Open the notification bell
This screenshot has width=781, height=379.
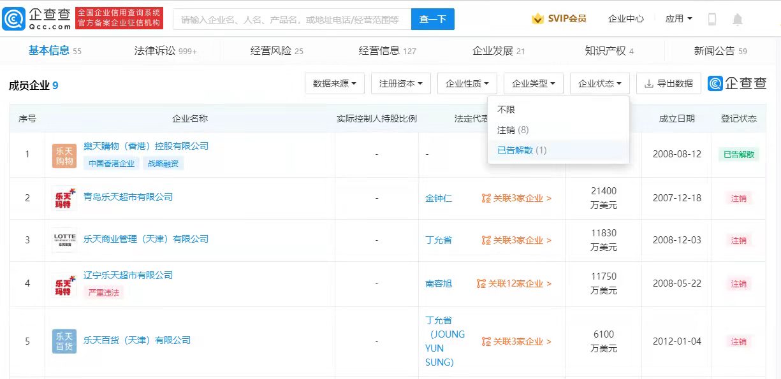(738, 19)
